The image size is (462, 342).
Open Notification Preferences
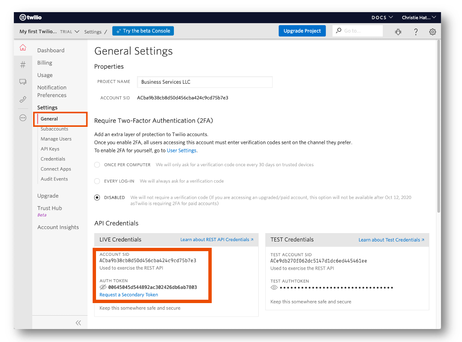[x=52, y=91]
